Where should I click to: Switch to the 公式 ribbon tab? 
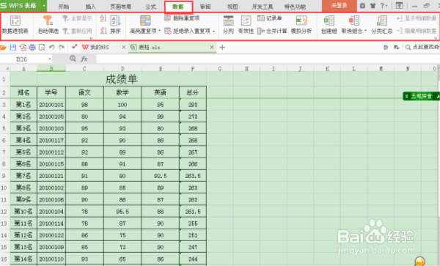pos(150,7)
